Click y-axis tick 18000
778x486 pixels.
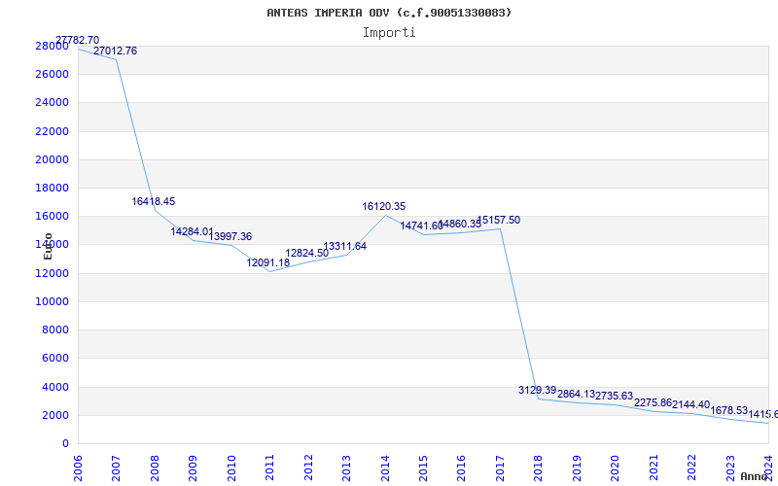coord(53,188)
